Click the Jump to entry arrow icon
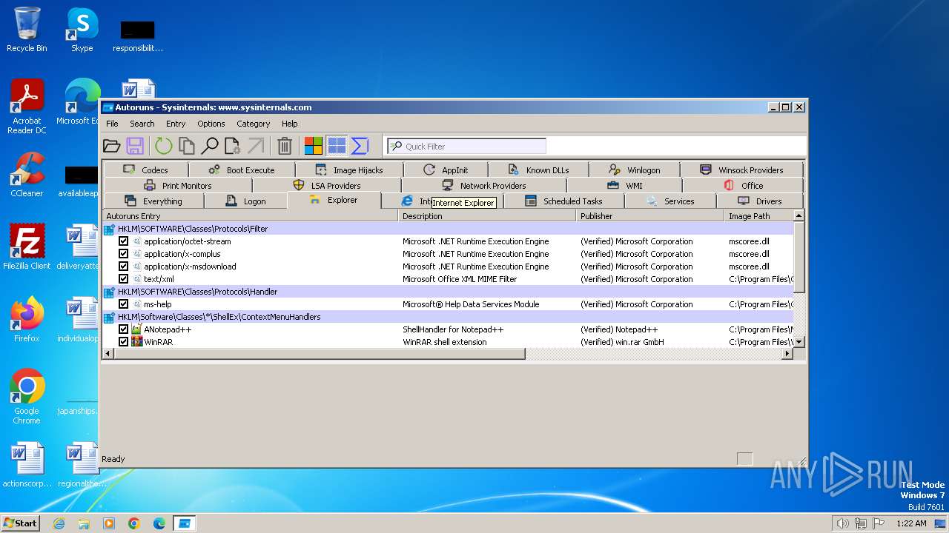The width and height of the screenshot is (949, 533). pos(256,146)
